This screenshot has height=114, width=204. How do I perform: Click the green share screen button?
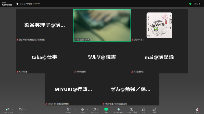(x=106, y=109)
